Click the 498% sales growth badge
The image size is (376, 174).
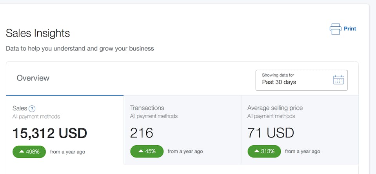pyautogui.click(x=29, y=152)
